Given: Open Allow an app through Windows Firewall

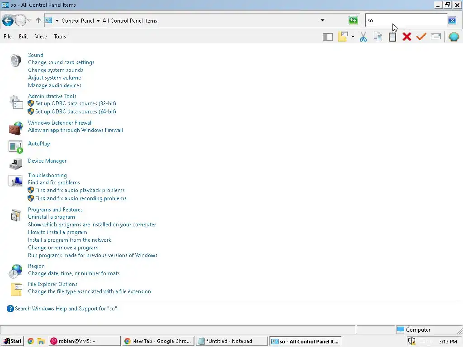Looking at the screenshot, I should (76, 131).
